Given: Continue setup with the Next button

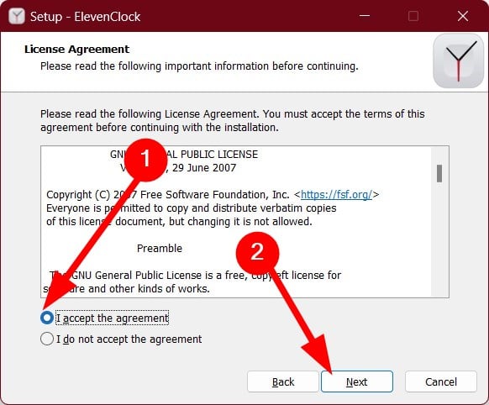Looking at the screenshot, I should [x=357, y=381].
